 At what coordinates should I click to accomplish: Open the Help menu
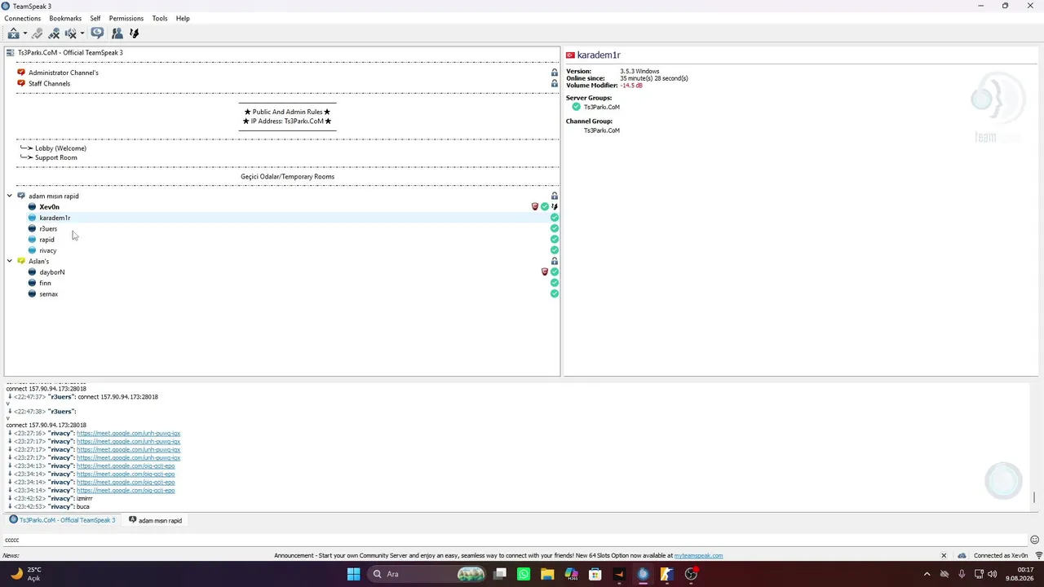pos(183,18)
